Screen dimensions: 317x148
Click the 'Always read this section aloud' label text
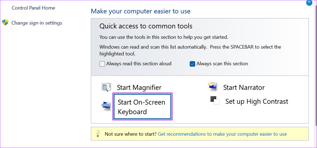pyautogui.click(x=139, y=64)
